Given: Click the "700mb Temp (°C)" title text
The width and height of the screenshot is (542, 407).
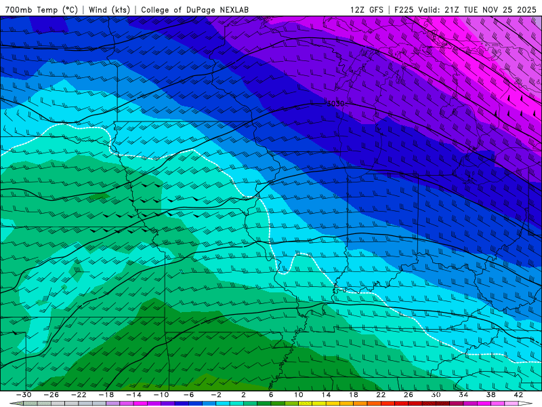Looking at the screenshot, I should [41, 9].
